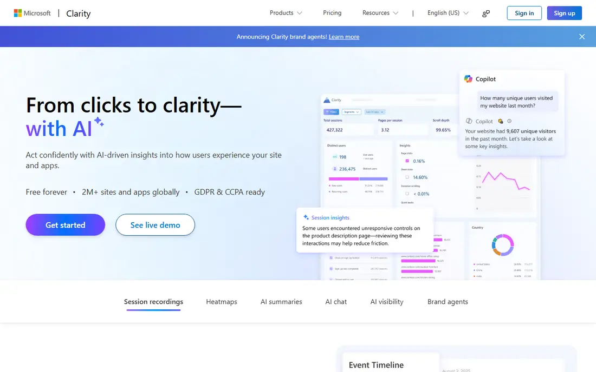
Task: Open the AI visibility tab
Action: pos(387,302)
